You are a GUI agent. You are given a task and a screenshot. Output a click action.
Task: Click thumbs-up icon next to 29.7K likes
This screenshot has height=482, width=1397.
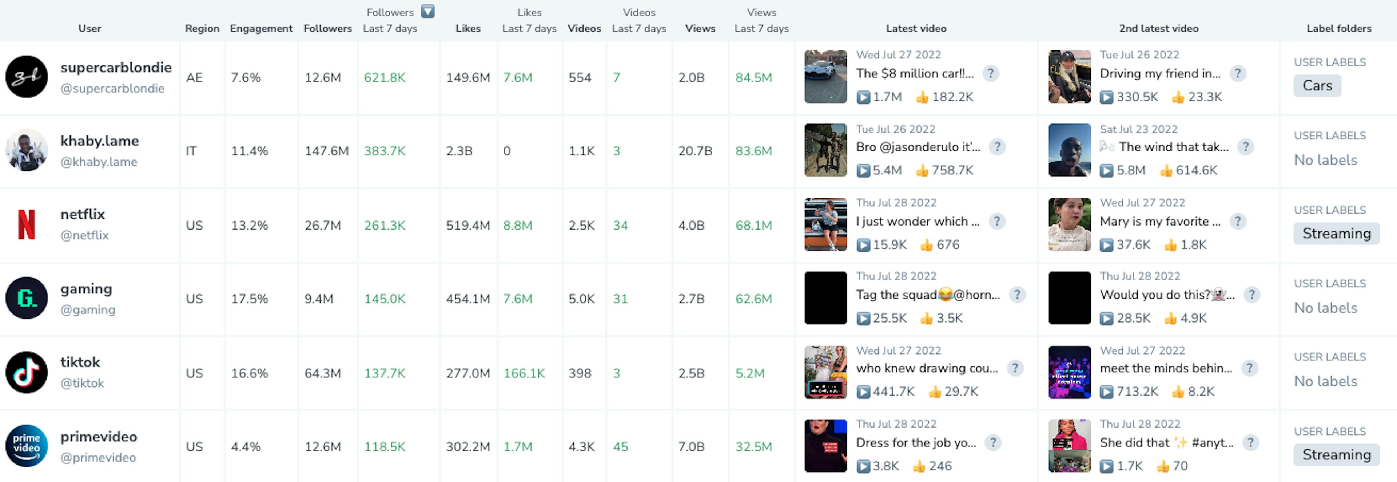(934, 392)
